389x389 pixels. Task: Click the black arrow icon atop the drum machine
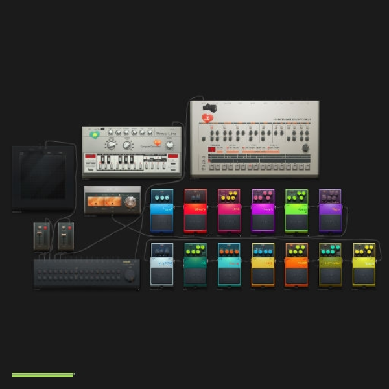pyautogui.click(x=209, y=108)
